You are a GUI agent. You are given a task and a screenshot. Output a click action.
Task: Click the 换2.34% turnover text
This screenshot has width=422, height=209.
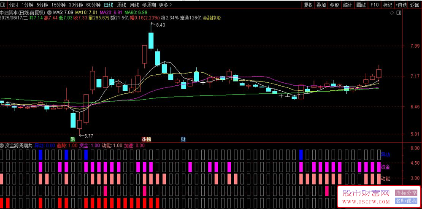tap(170, 18)
